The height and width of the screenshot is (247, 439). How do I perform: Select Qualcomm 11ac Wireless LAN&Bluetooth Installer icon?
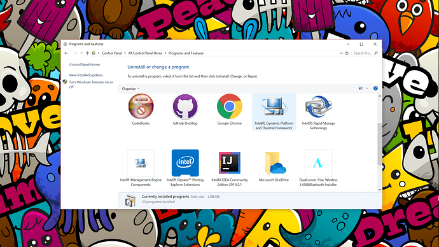318,163
